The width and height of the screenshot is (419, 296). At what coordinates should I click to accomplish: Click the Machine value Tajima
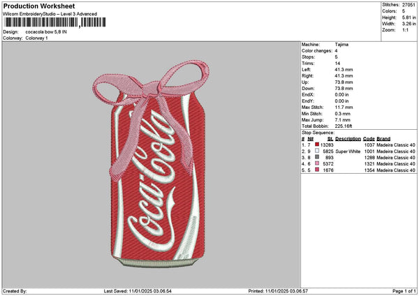click(342, 44)
